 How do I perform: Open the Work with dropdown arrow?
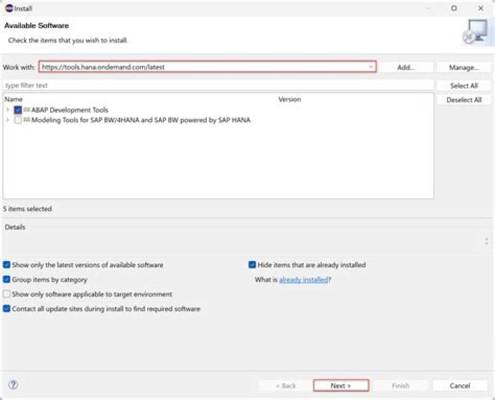[x=371, y=67]
